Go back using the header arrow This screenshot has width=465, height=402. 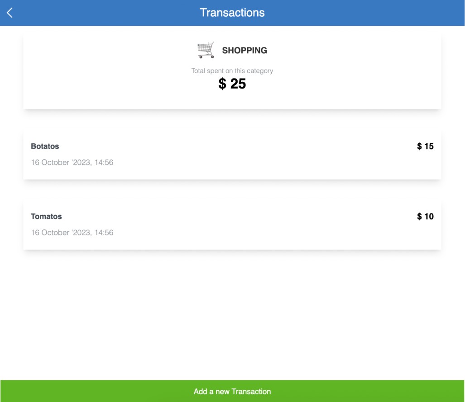(x=10, y=13)
